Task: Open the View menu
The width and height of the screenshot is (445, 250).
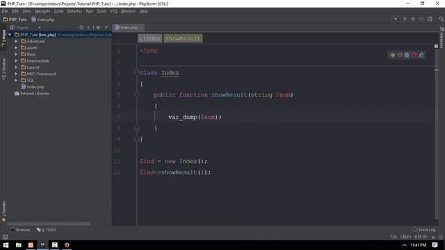Action: 26,11
